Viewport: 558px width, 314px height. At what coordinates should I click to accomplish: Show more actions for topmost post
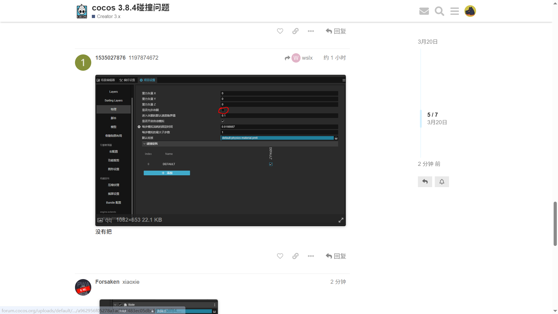(311, 31)
